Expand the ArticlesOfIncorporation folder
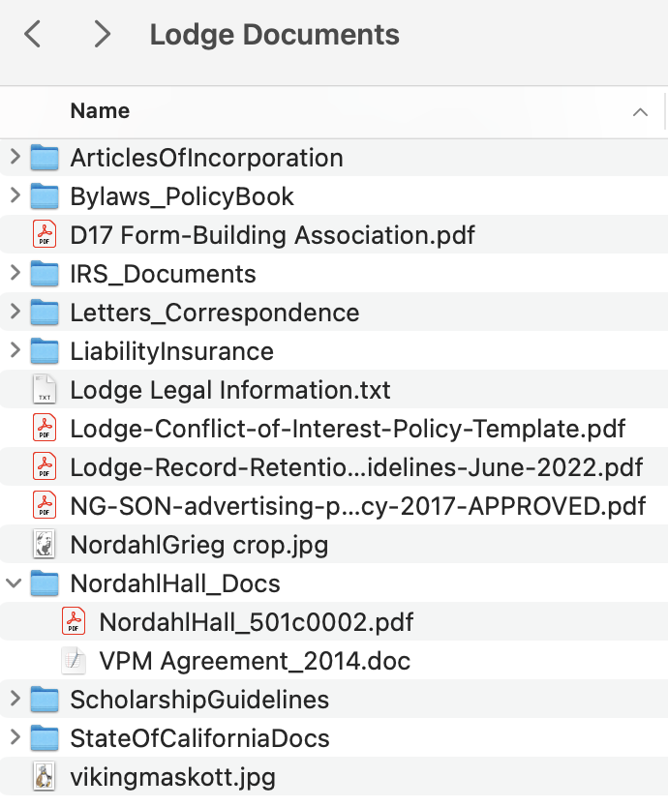 (15, 157)
